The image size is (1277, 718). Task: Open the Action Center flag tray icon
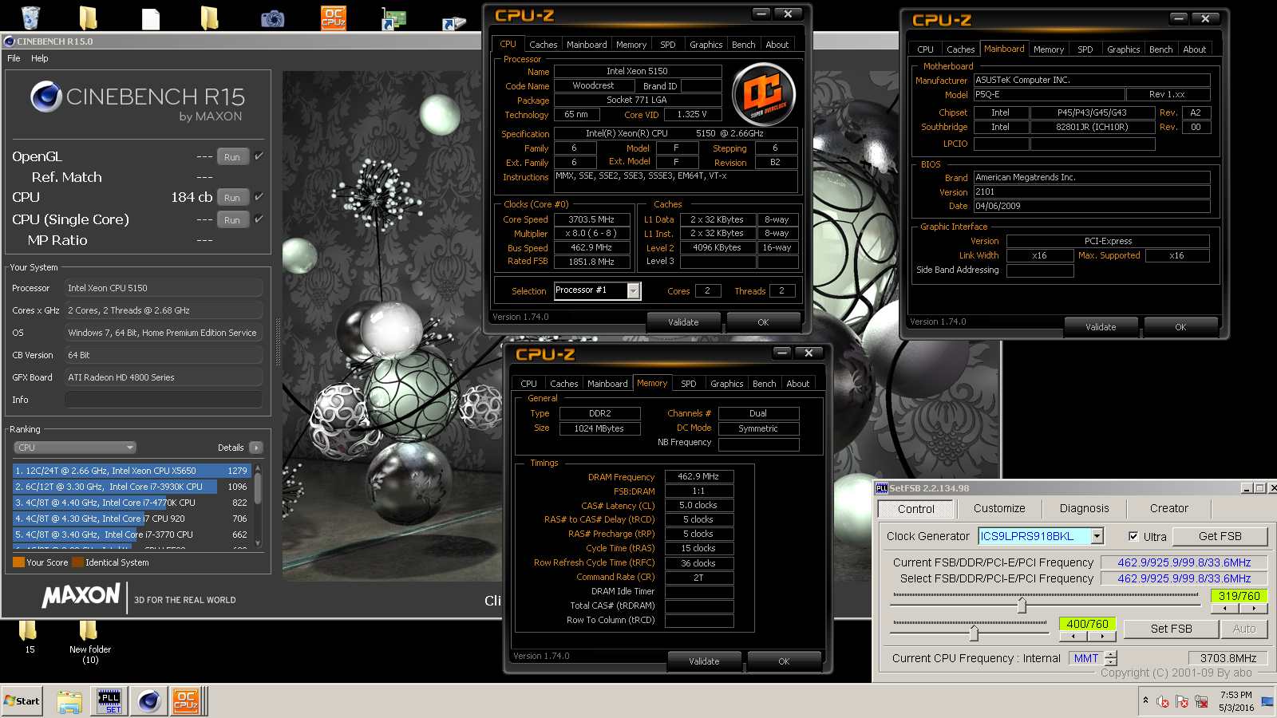[1182, 702]
